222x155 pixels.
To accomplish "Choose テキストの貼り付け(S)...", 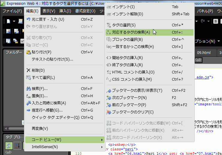I will tap(64, 59).
